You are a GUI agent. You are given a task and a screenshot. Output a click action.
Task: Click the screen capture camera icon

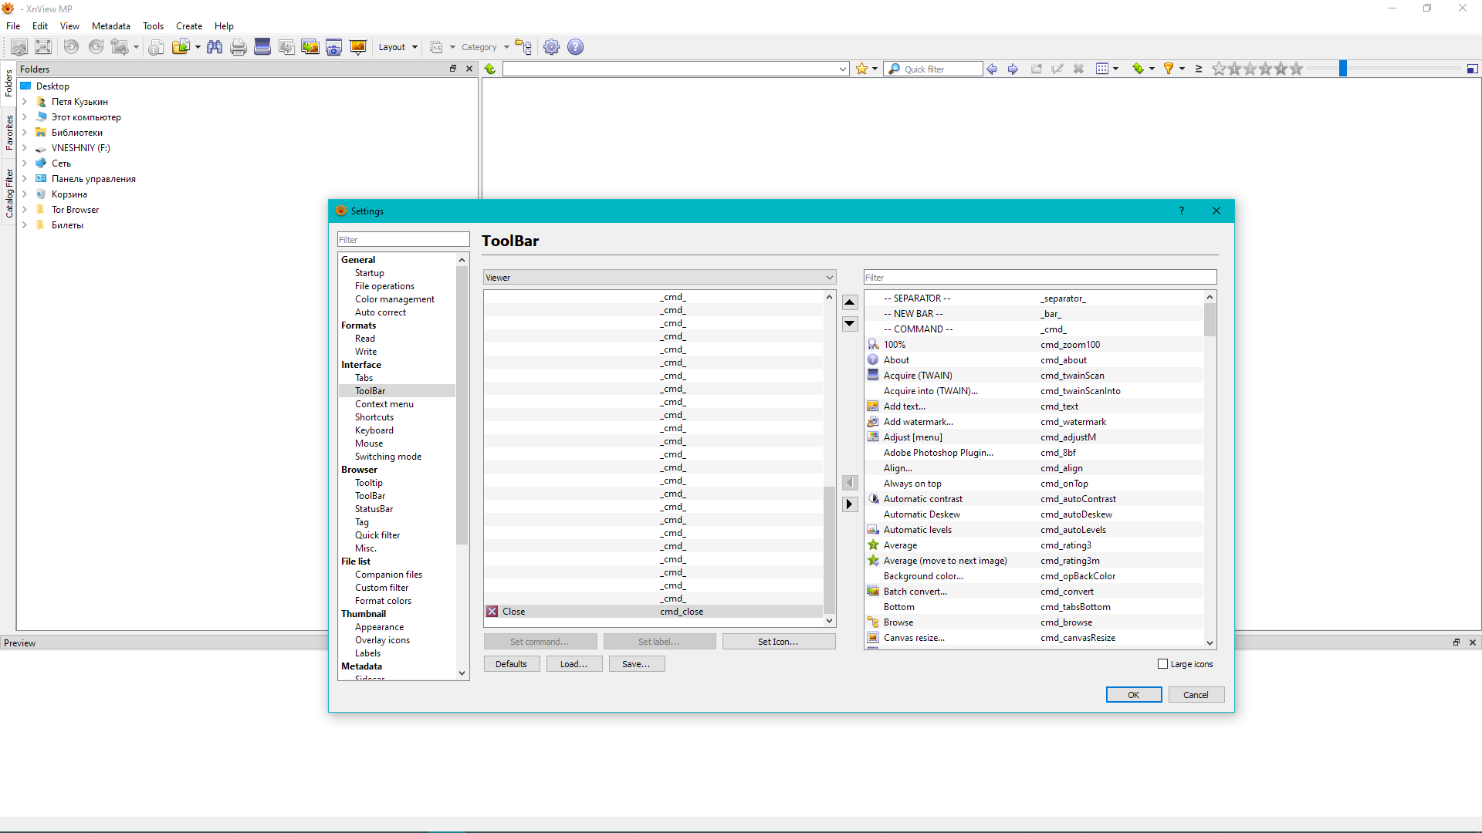coord(333,47)
